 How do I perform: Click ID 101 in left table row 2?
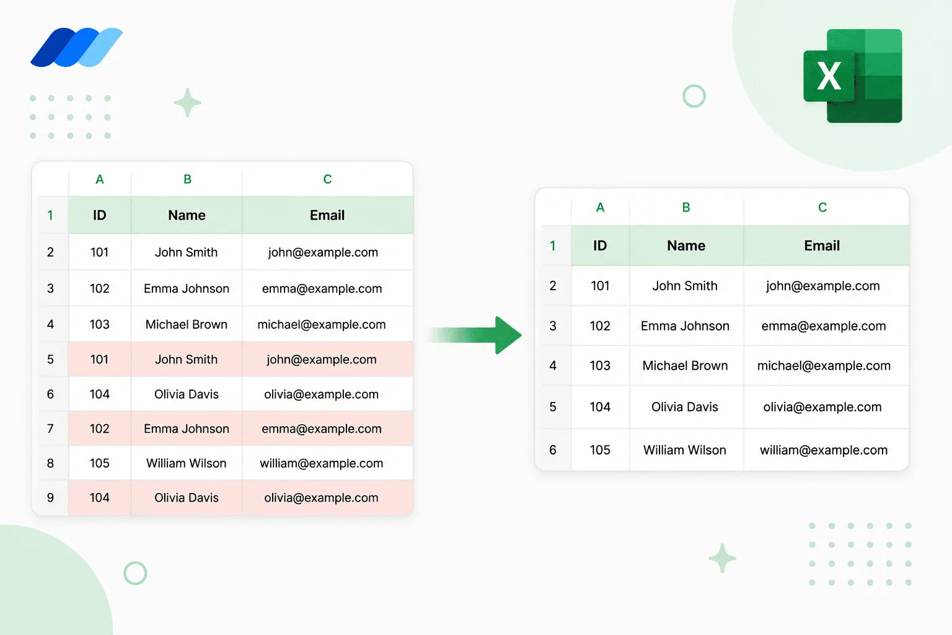[100, 252]
